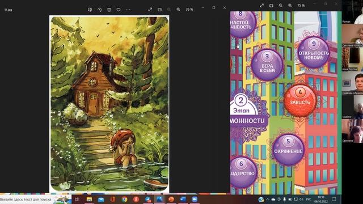Close the 11.jpg Photos window
The height and width of the screenshot is (204, 363).
point(225,7)
